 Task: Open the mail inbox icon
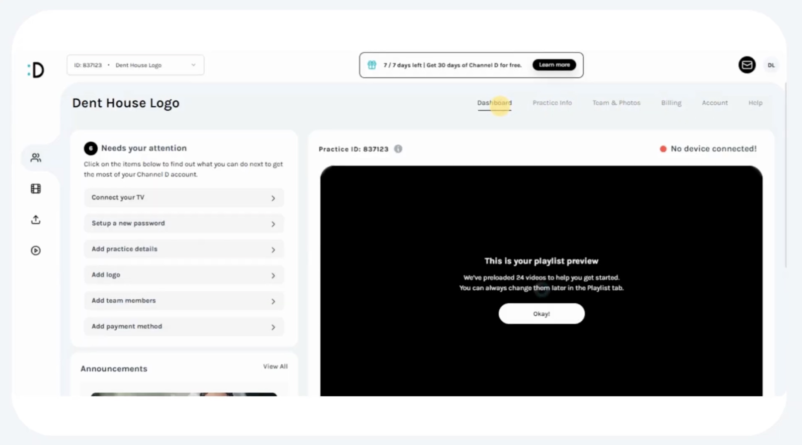click(x=747, y=65)
